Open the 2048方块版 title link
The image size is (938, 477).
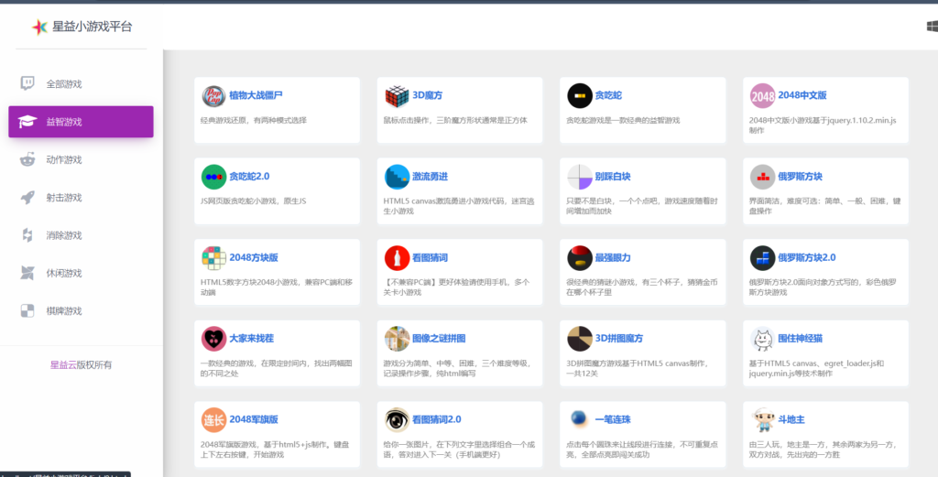coord(254,257)
